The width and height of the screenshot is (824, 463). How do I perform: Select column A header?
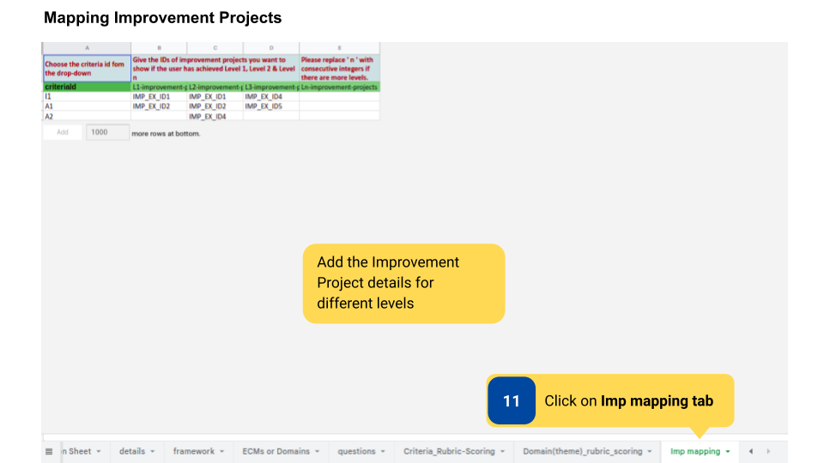click(86, 48)
